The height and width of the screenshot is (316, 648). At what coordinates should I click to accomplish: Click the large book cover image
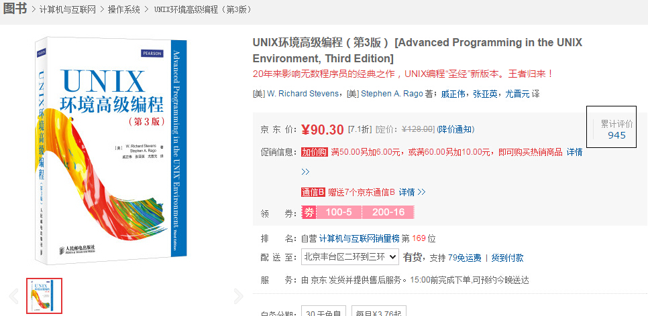(111, 151)
